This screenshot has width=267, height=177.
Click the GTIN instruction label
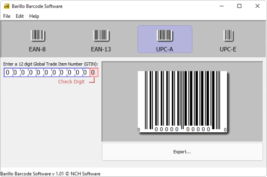pos(51,64)
